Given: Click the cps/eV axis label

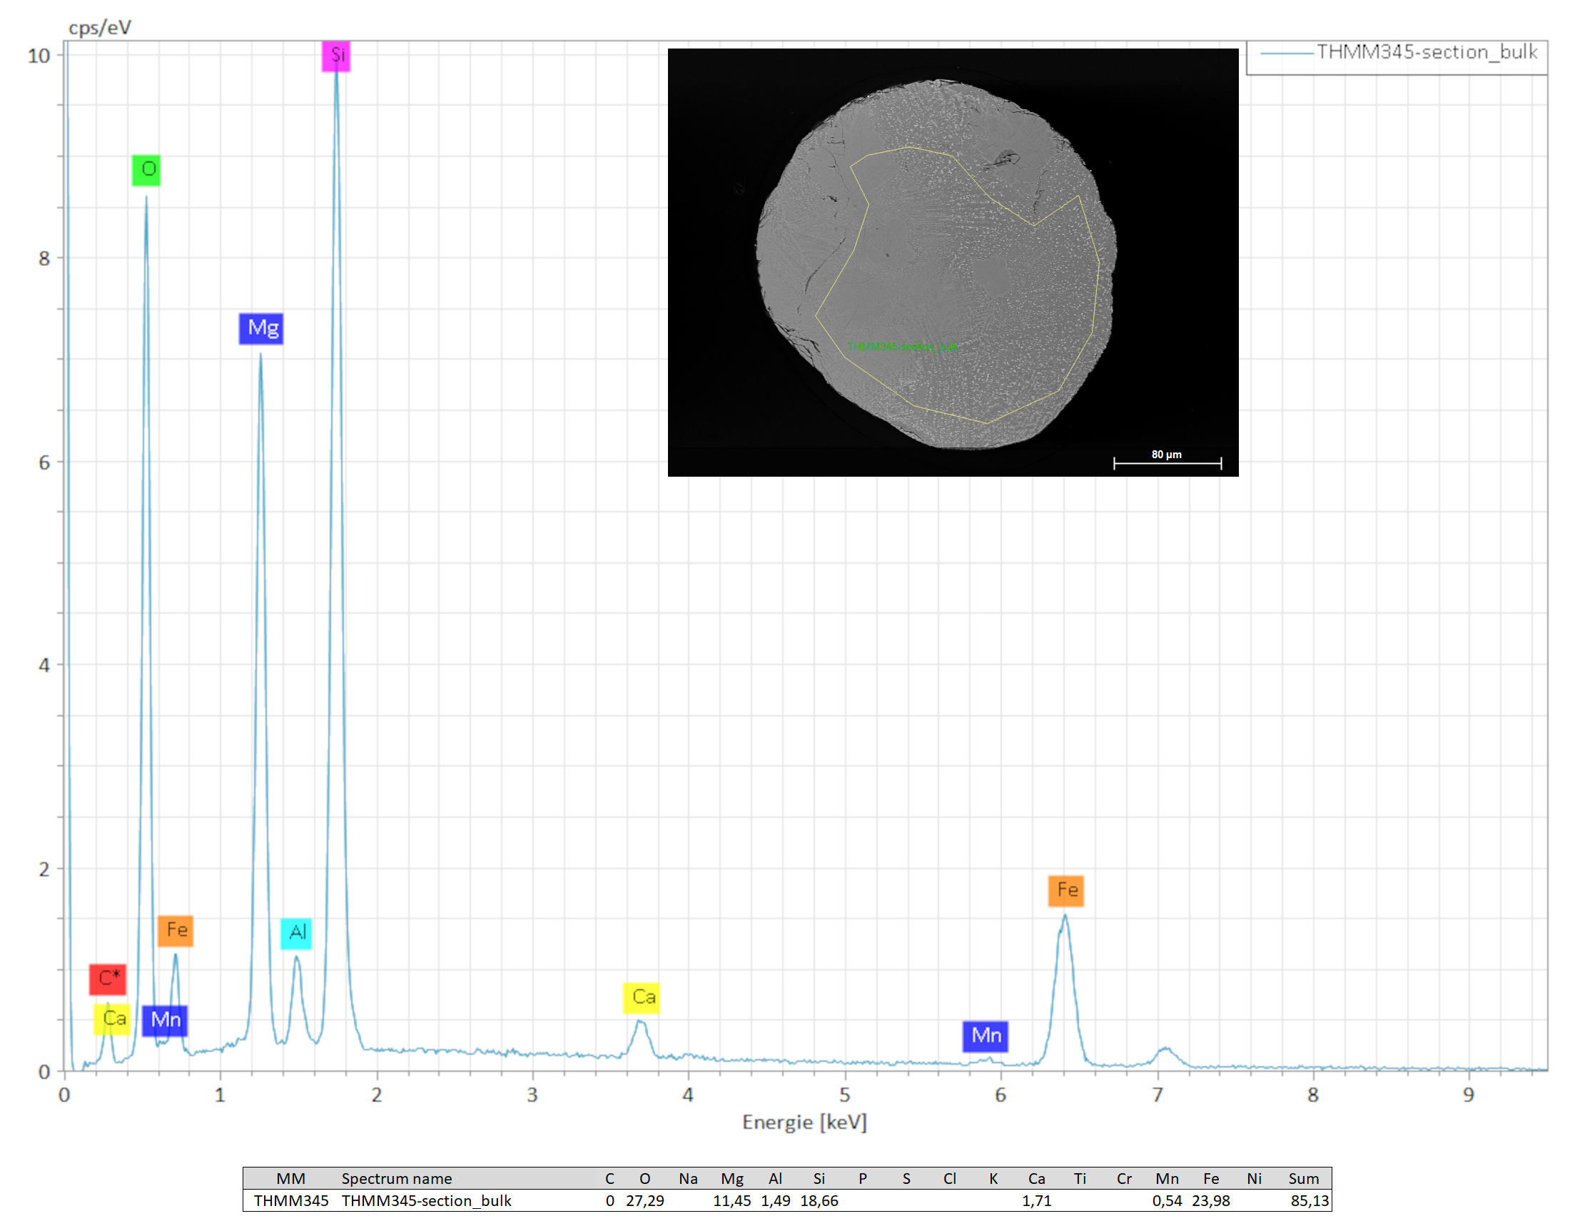Looking at the screenshot, I should (99, 27).
